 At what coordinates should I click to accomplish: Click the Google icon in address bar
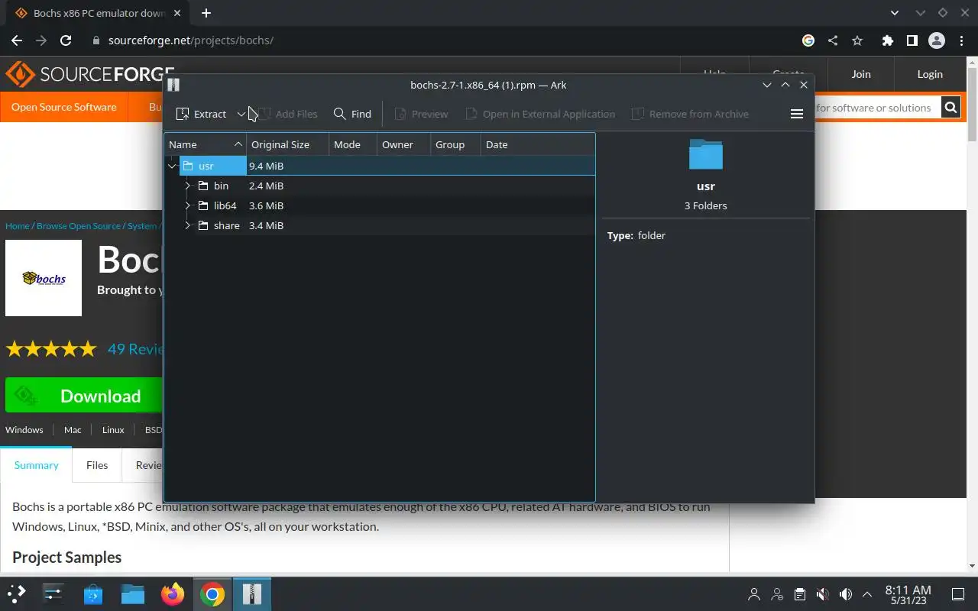click(x=808, y=40)
